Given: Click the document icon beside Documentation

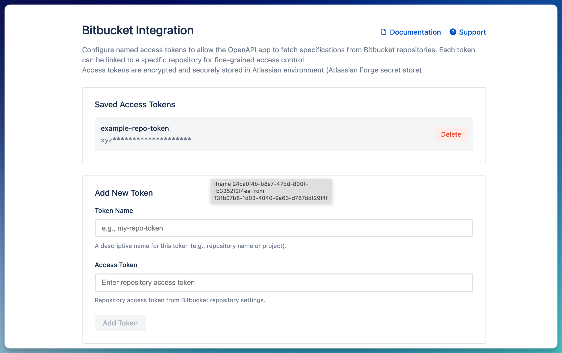Looking at the screenshot, I should click(384, 32).
